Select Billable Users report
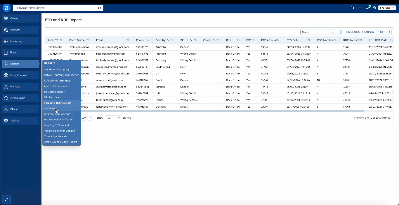Screen dimensions: 399x205 coord(52,97)
